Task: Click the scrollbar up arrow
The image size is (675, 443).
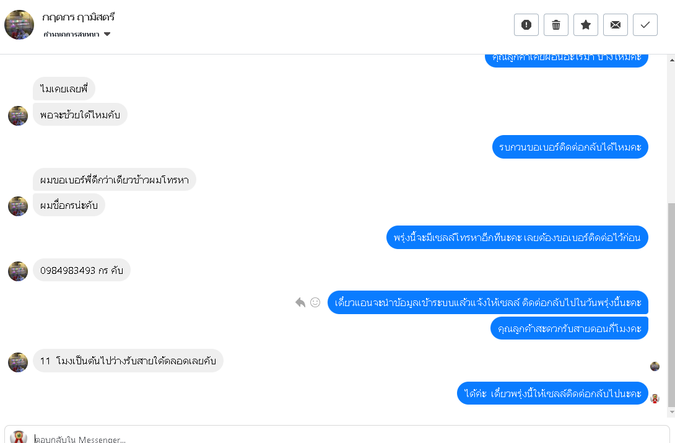Action: tap(671, 59)
